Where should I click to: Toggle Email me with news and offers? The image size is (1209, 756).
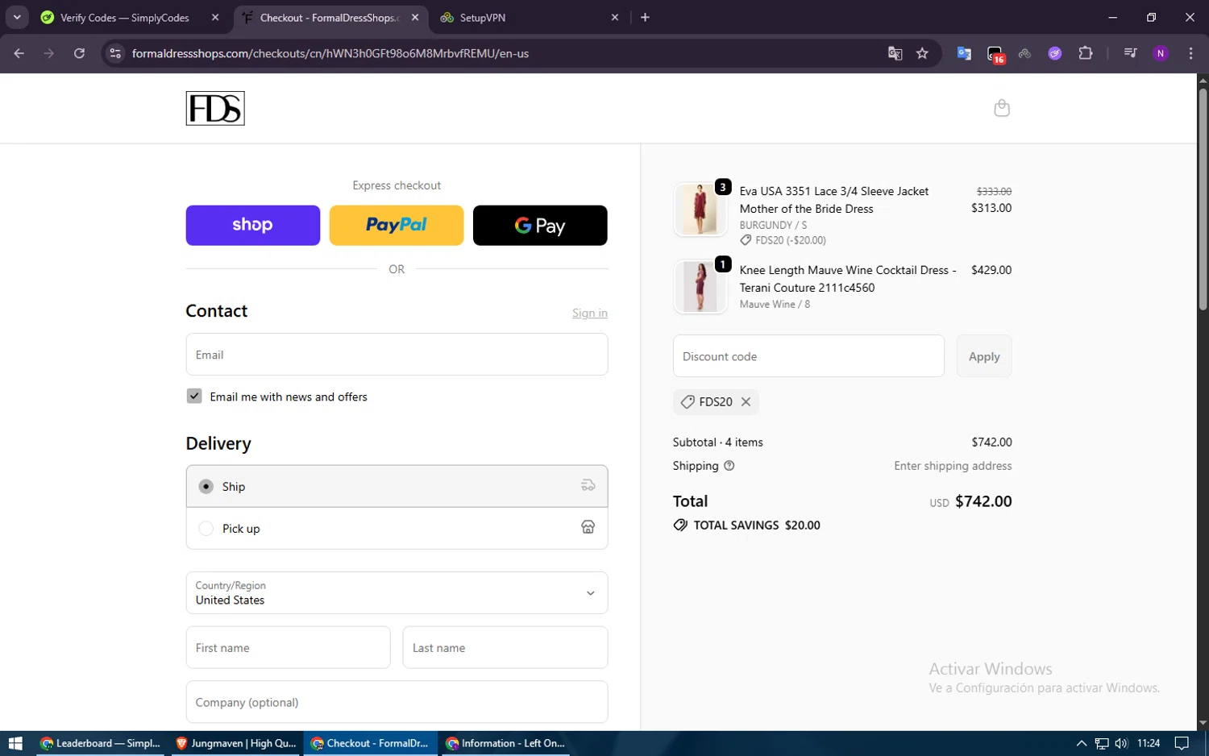point(194,396)
